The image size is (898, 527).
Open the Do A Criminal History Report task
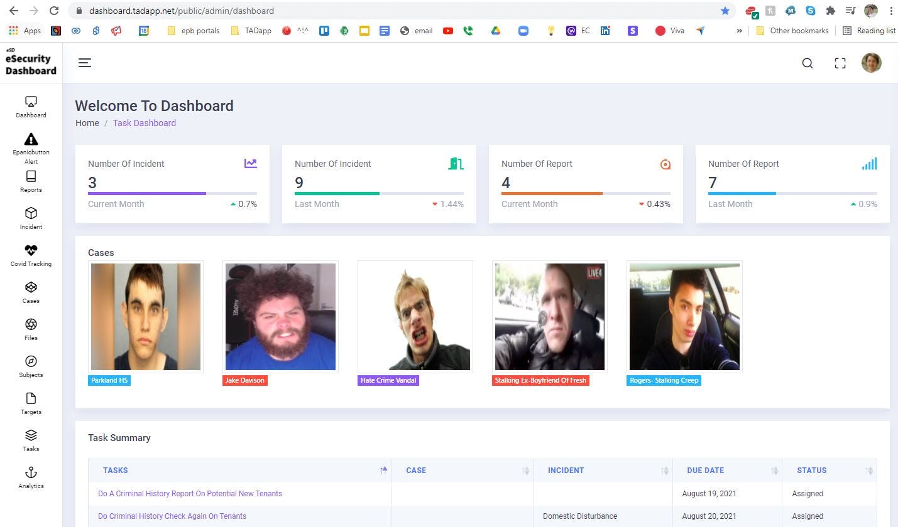(x=190, y=494)
